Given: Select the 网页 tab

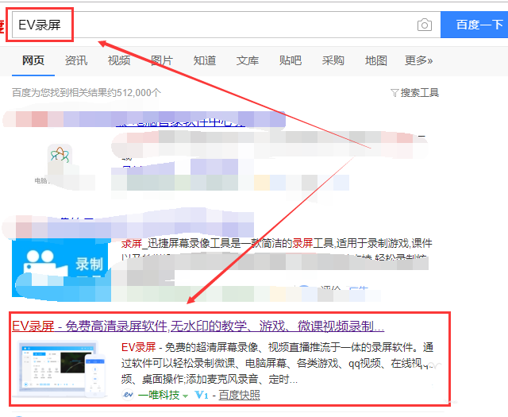Looking at the screenshot, I should [33, 60].
